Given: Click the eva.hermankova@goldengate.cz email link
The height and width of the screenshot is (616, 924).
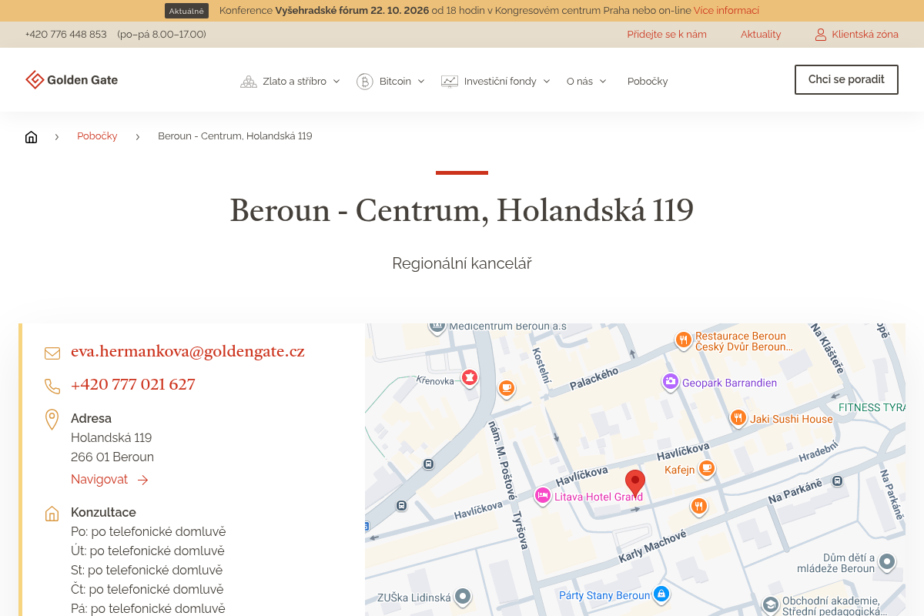Looking at the screenshot, I should coord(188,352).
